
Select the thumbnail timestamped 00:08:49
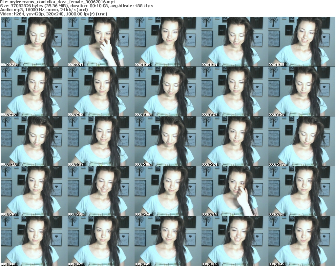(168, 241)
